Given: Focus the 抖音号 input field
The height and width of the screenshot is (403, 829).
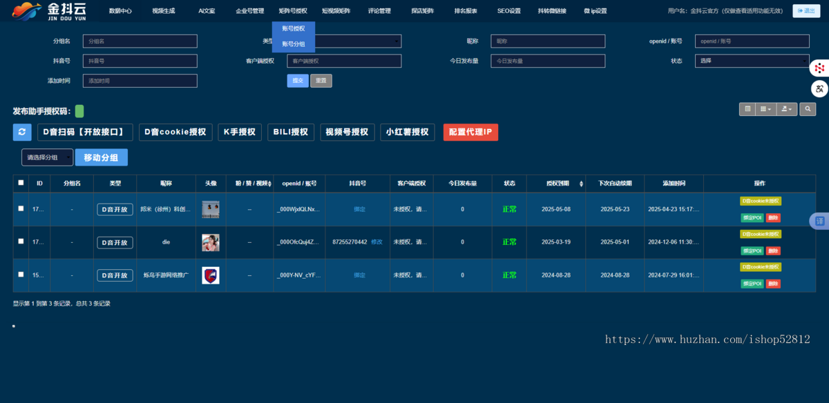Looking at the screenshot, I should [x=140, y=61].
